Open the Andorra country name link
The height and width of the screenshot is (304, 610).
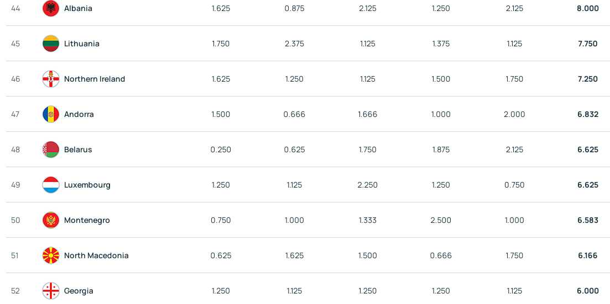tap(79, 114)
